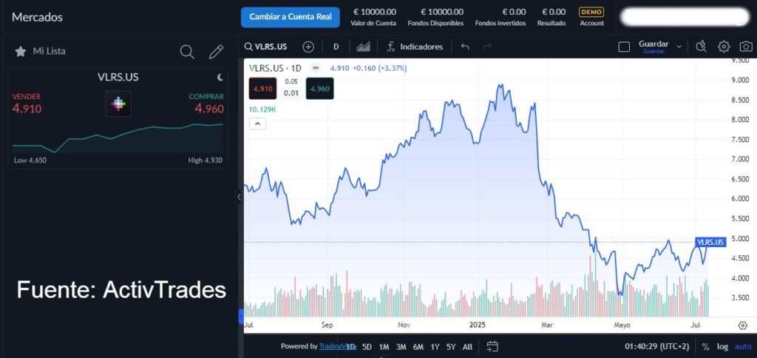Edit Mi Lista with the pencil icon
The width and height of the screenshot is (757, 358).
(216, 52)
